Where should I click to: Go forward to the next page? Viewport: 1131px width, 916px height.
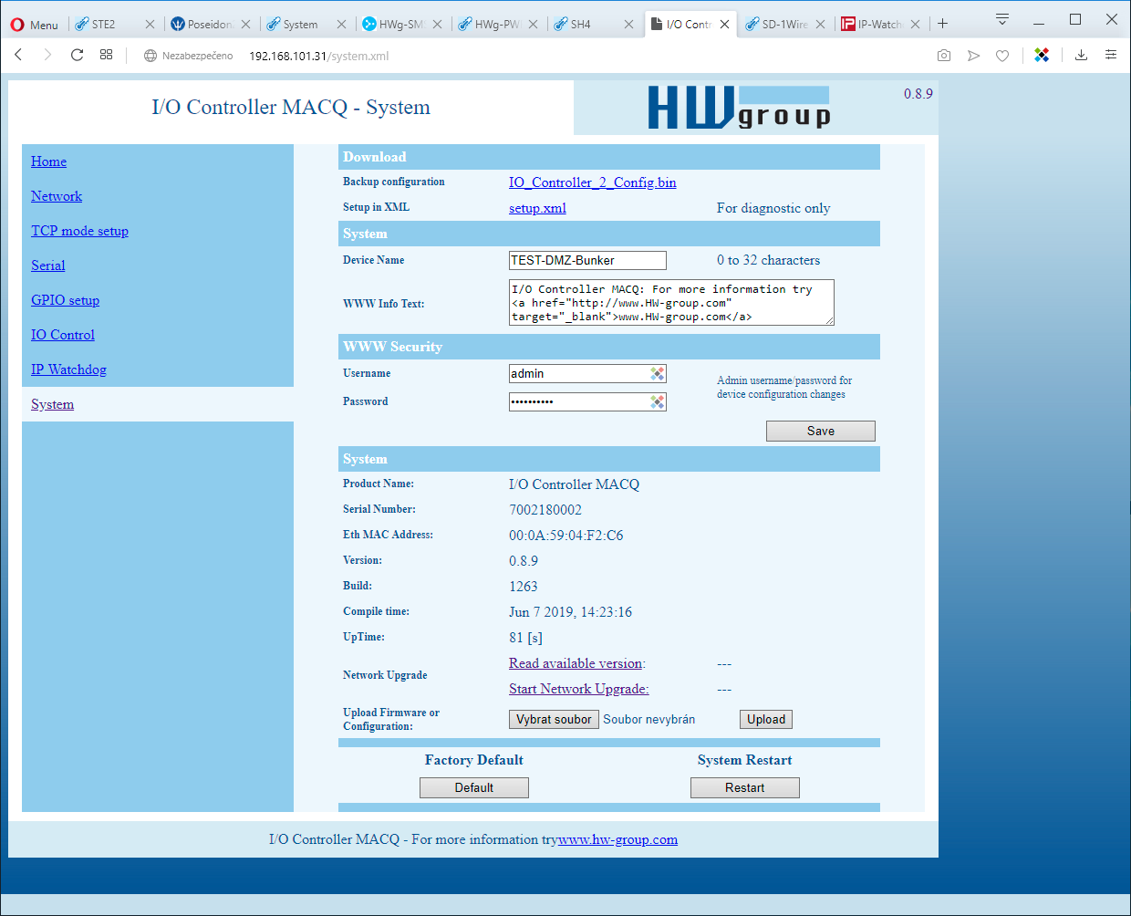(x=47, y=56)
